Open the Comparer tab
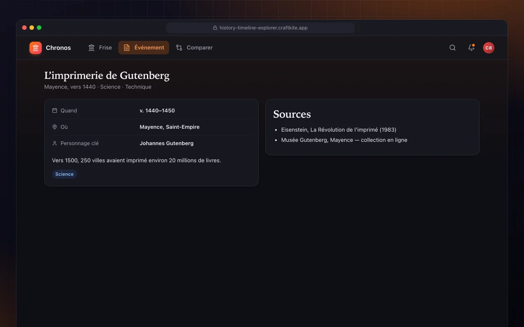This screenshot has height=327, width=524. pos(194,48)
